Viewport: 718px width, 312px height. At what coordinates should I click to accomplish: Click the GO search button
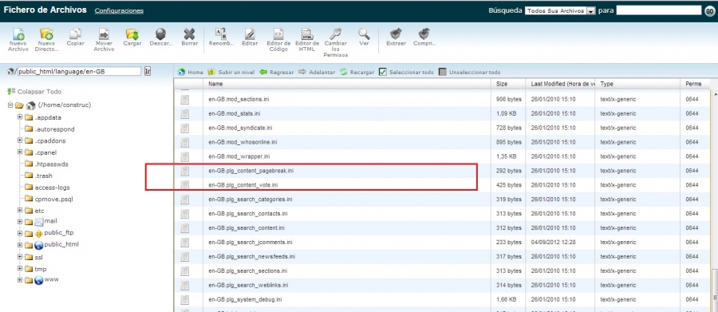coord(710,10)
